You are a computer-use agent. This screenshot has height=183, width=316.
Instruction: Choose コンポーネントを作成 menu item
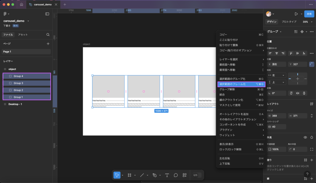[241, 125]
